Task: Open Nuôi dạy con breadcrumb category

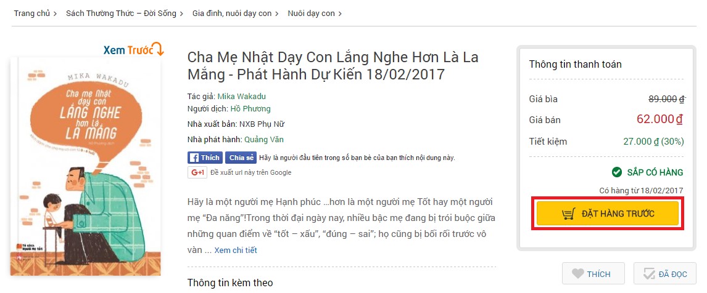Action: click(x=311, y=14)
